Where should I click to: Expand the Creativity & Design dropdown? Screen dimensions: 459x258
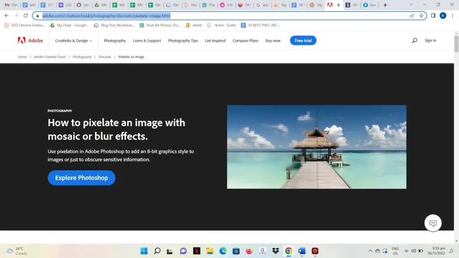coord(74,40)
